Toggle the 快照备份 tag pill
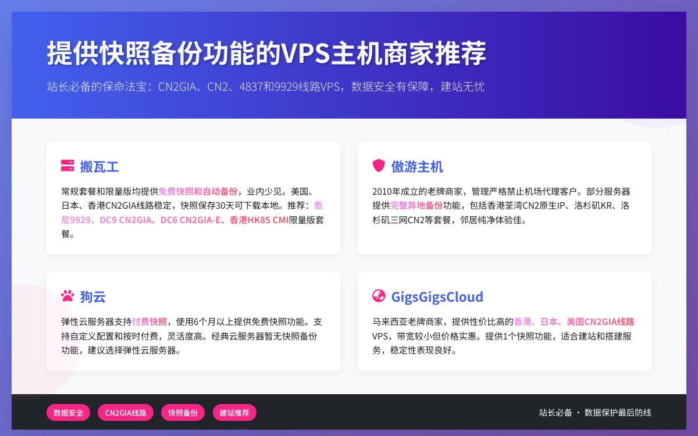Screen dimensions: 698x436 pos(183,413)
